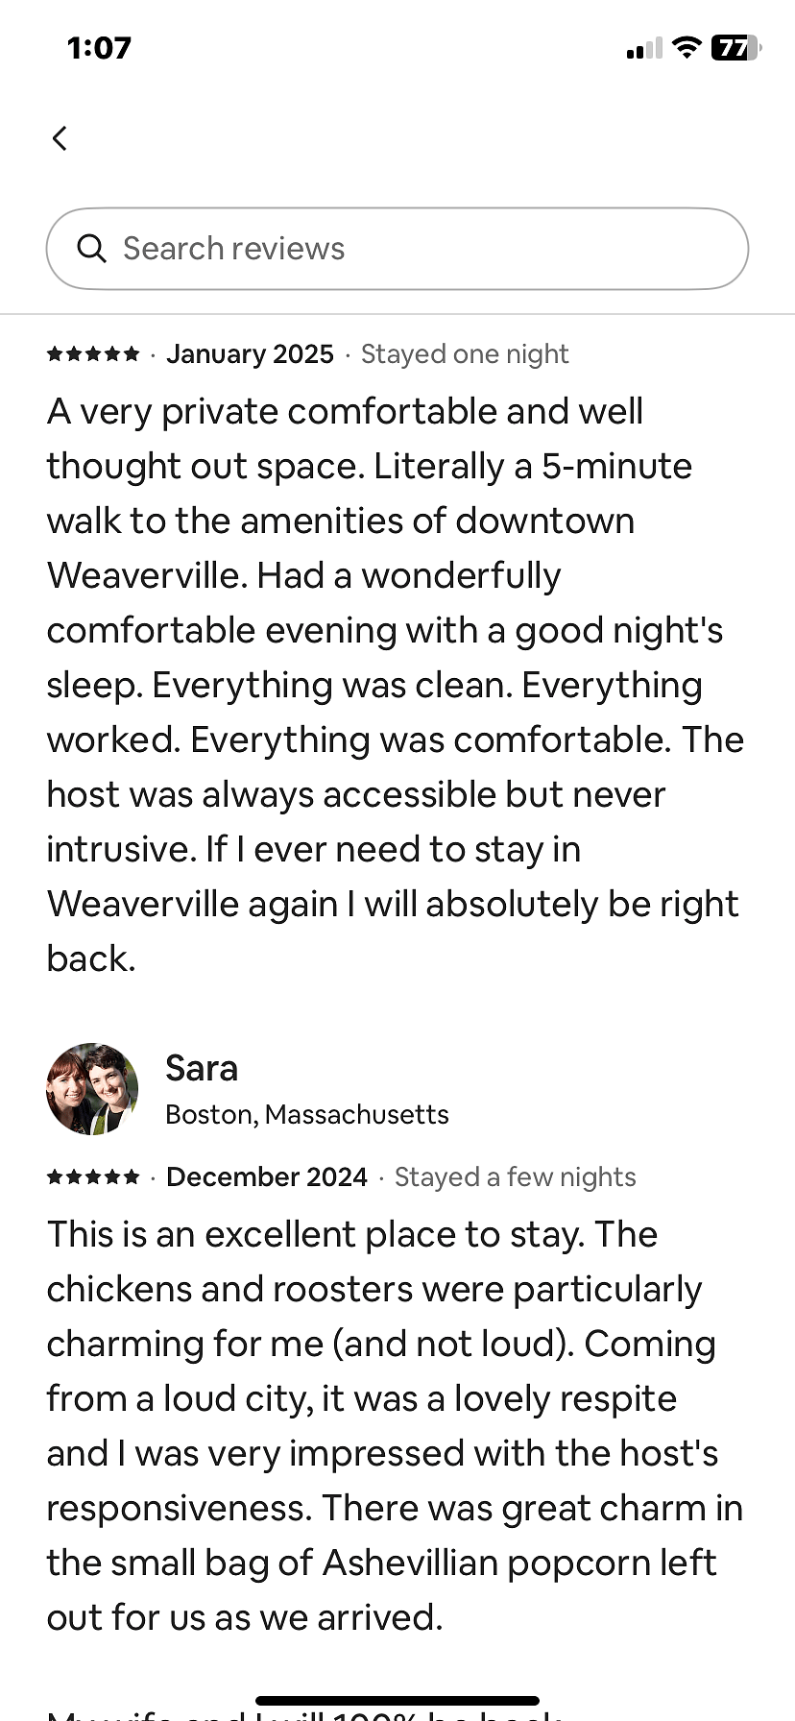This screenshot has width=795, height=1721.
Task: Tap the review mentioning Ashevillian popcorn
Action: click(x=396, y=1426)
